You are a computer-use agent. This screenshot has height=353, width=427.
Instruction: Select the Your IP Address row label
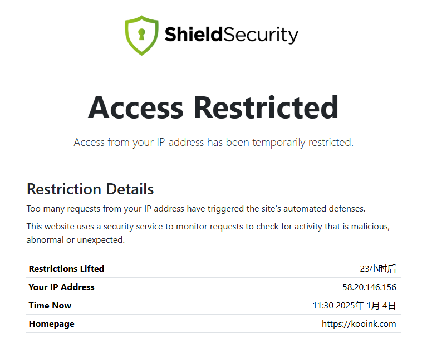click(x=62, y=287)
